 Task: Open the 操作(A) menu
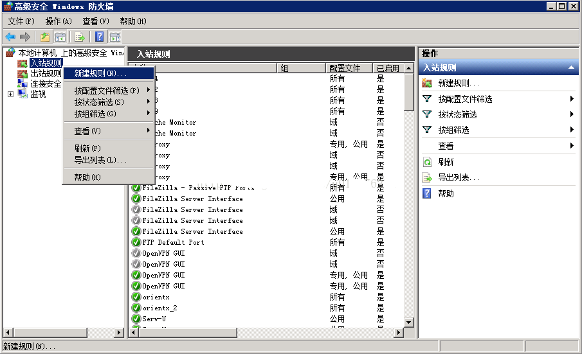[59, 21]
